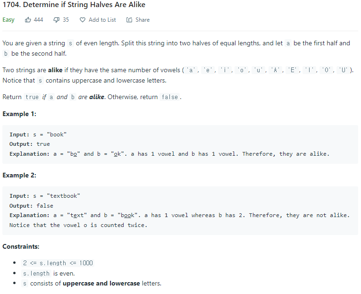
Task: Click the Output: false line in Example 2
Action: pyautogui.click(x=31, y=206)
